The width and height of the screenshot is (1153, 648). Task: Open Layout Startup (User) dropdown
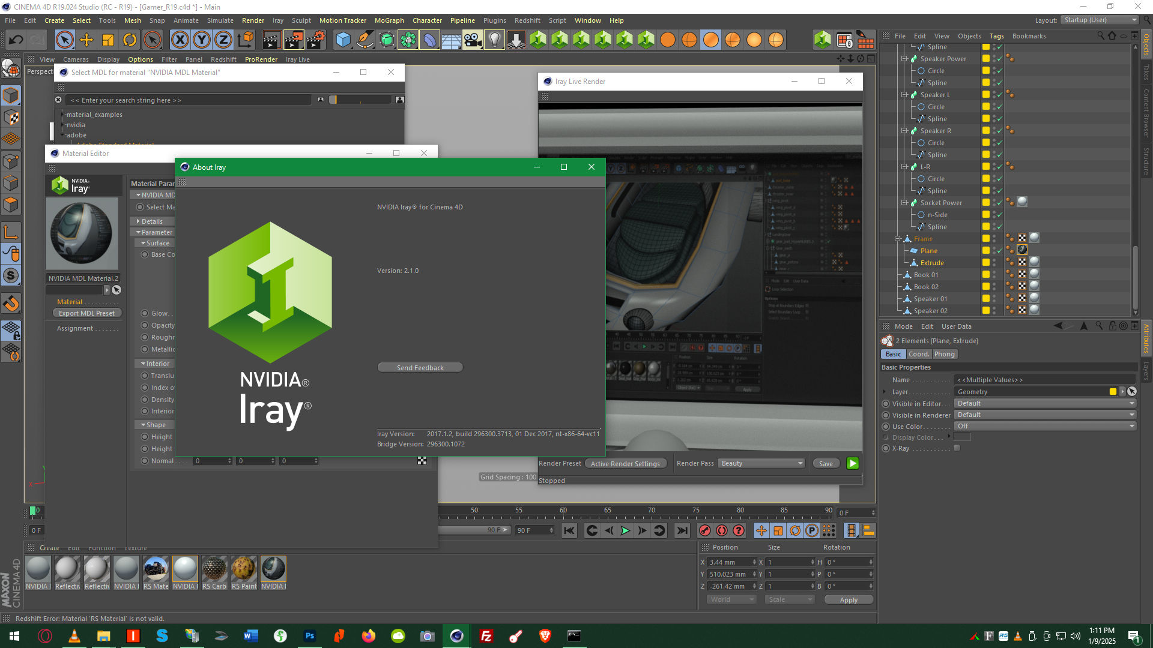pos(1099,20)
